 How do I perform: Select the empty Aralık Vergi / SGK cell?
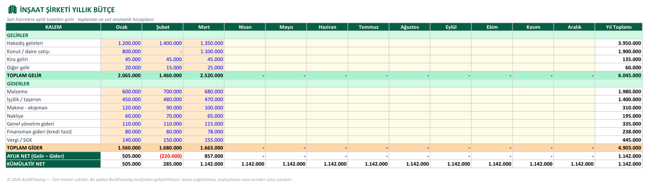tap(574, 140)
